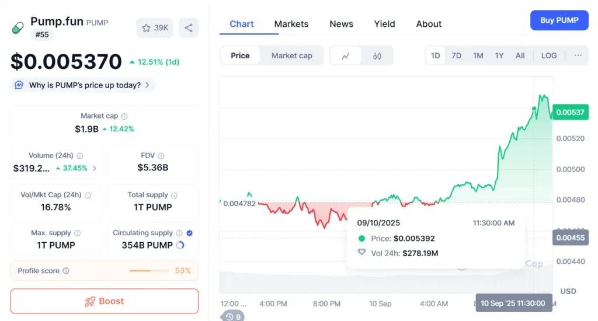
Task: Open the history badge showing 9
Action: (232, 317)
